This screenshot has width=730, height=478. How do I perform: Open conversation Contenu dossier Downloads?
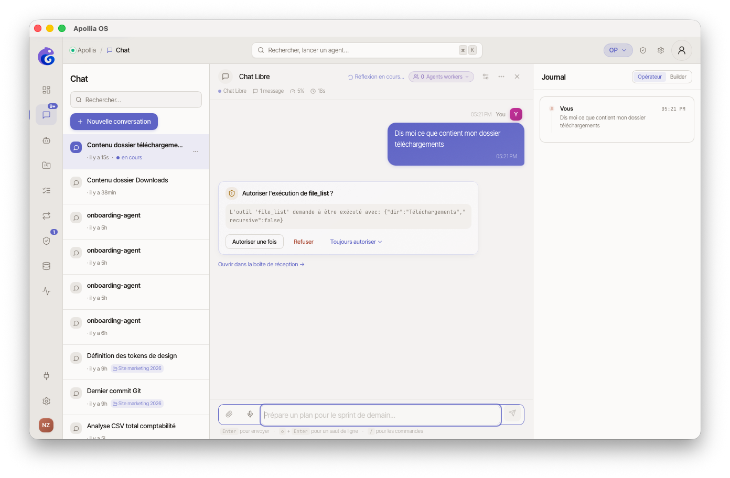click(136, 187)
